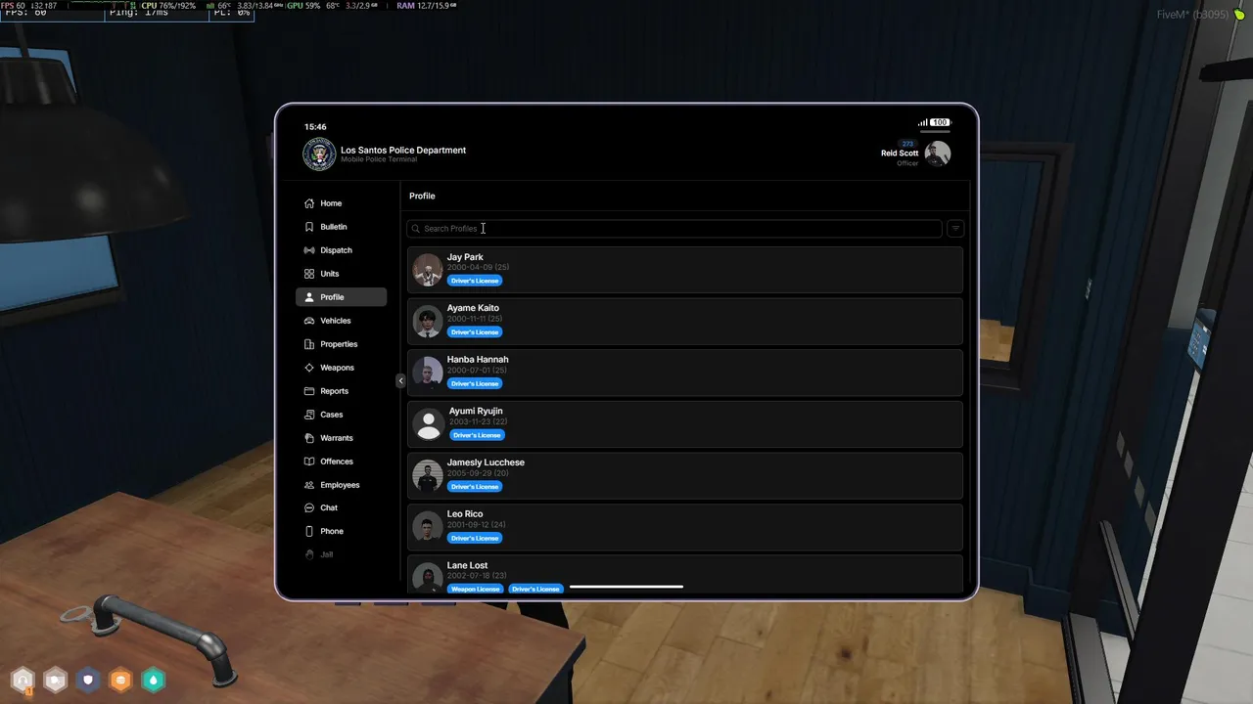This screenshot has width=1253, height=704.
Task: Click the 15:46 clock on the tablet
Action: click(315, 127)
